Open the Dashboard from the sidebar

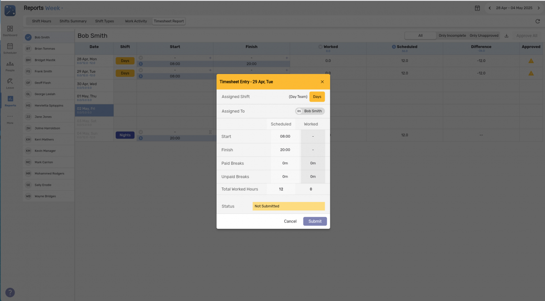click(x=10, y=30)
